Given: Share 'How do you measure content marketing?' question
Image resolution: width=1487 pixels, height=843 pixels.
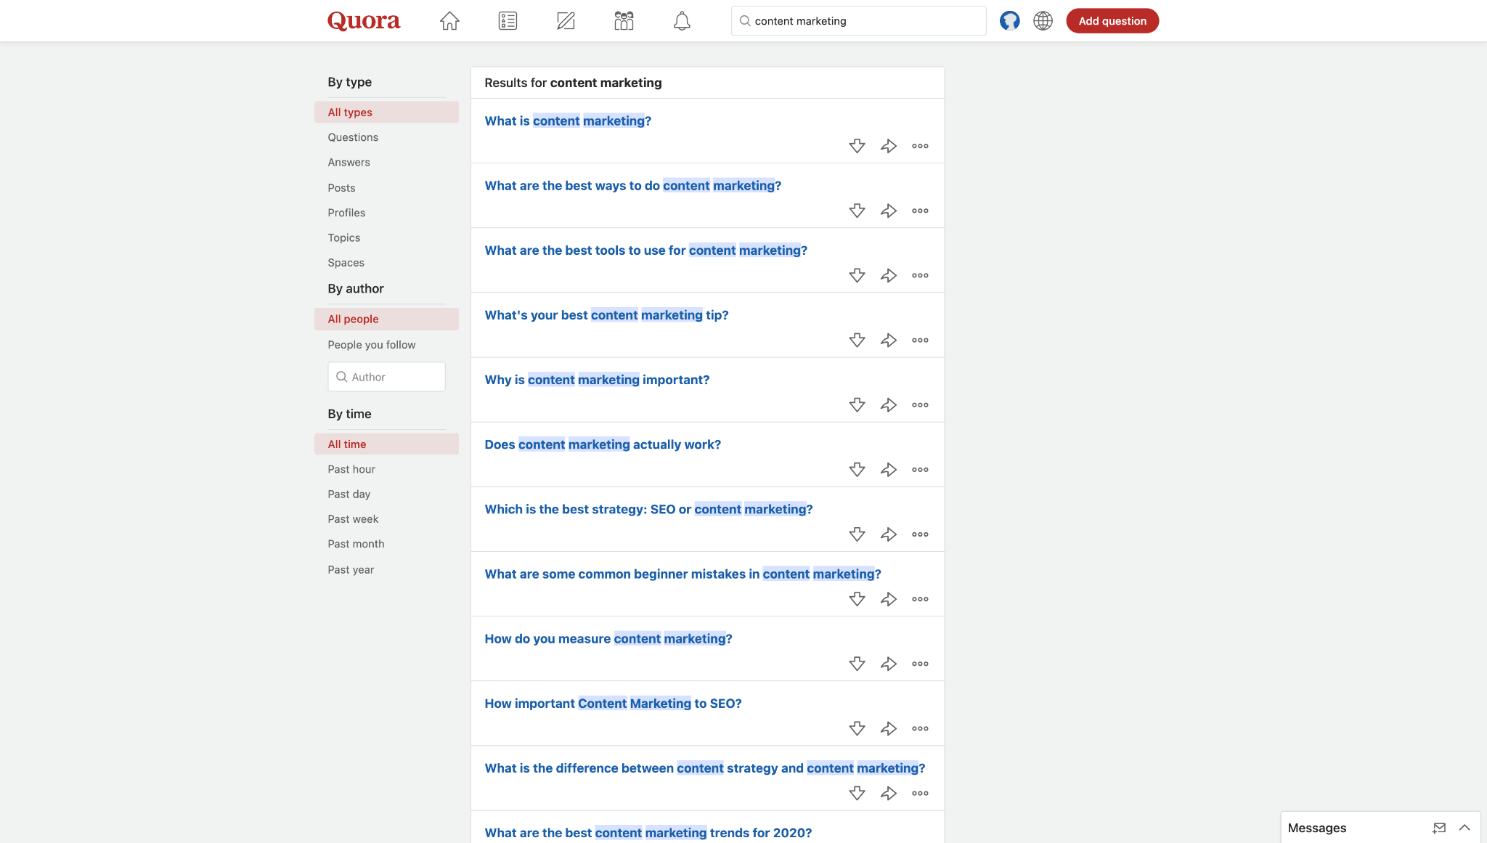Looking at the screenshot, I should point(889,664).
